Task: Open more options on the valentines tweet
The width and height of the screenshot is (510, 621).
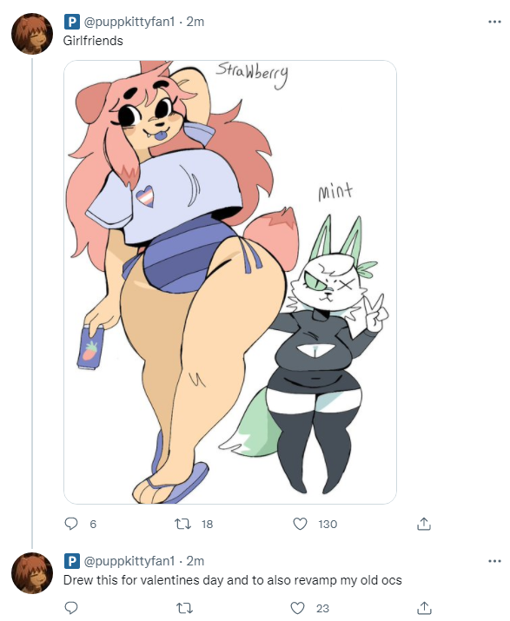Action: click(494, 561)
